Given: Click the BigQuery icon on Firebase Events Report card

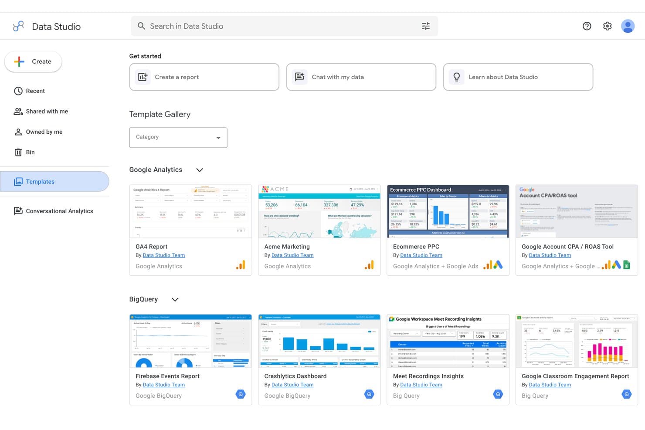Looking at the screenshot, I should [x=241, y=394].
